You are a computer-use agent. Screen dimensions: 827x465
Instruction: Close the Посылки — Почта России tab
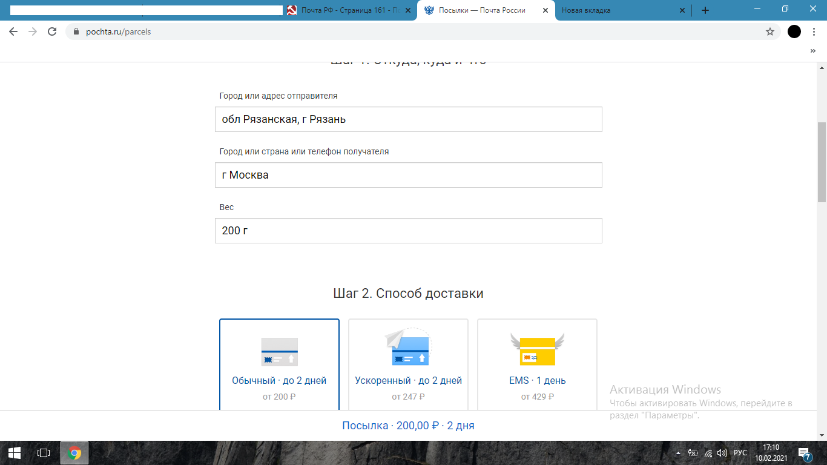(545, 10)
